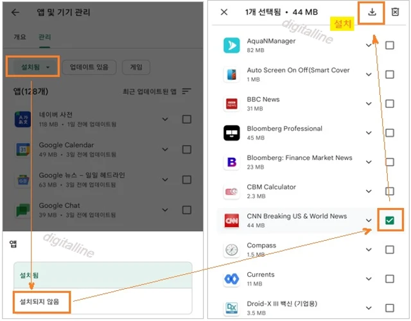The width and height of the screenshot is (411, 321).
Task: Expand Google Calendar details chevron
Action: [165, 150]
